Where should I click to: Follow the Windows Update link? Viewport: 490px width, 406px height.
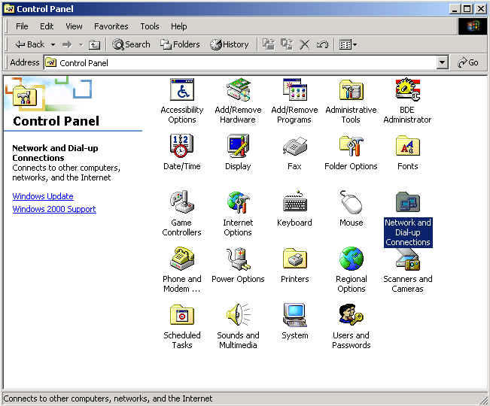pyautogui.click(x=43, y=196)
